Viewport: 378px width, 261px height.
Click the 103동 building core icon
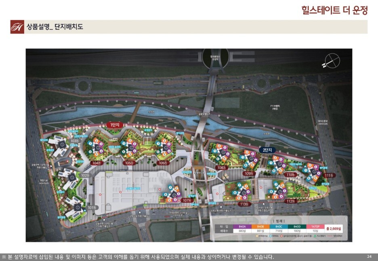tap(62, 144)
